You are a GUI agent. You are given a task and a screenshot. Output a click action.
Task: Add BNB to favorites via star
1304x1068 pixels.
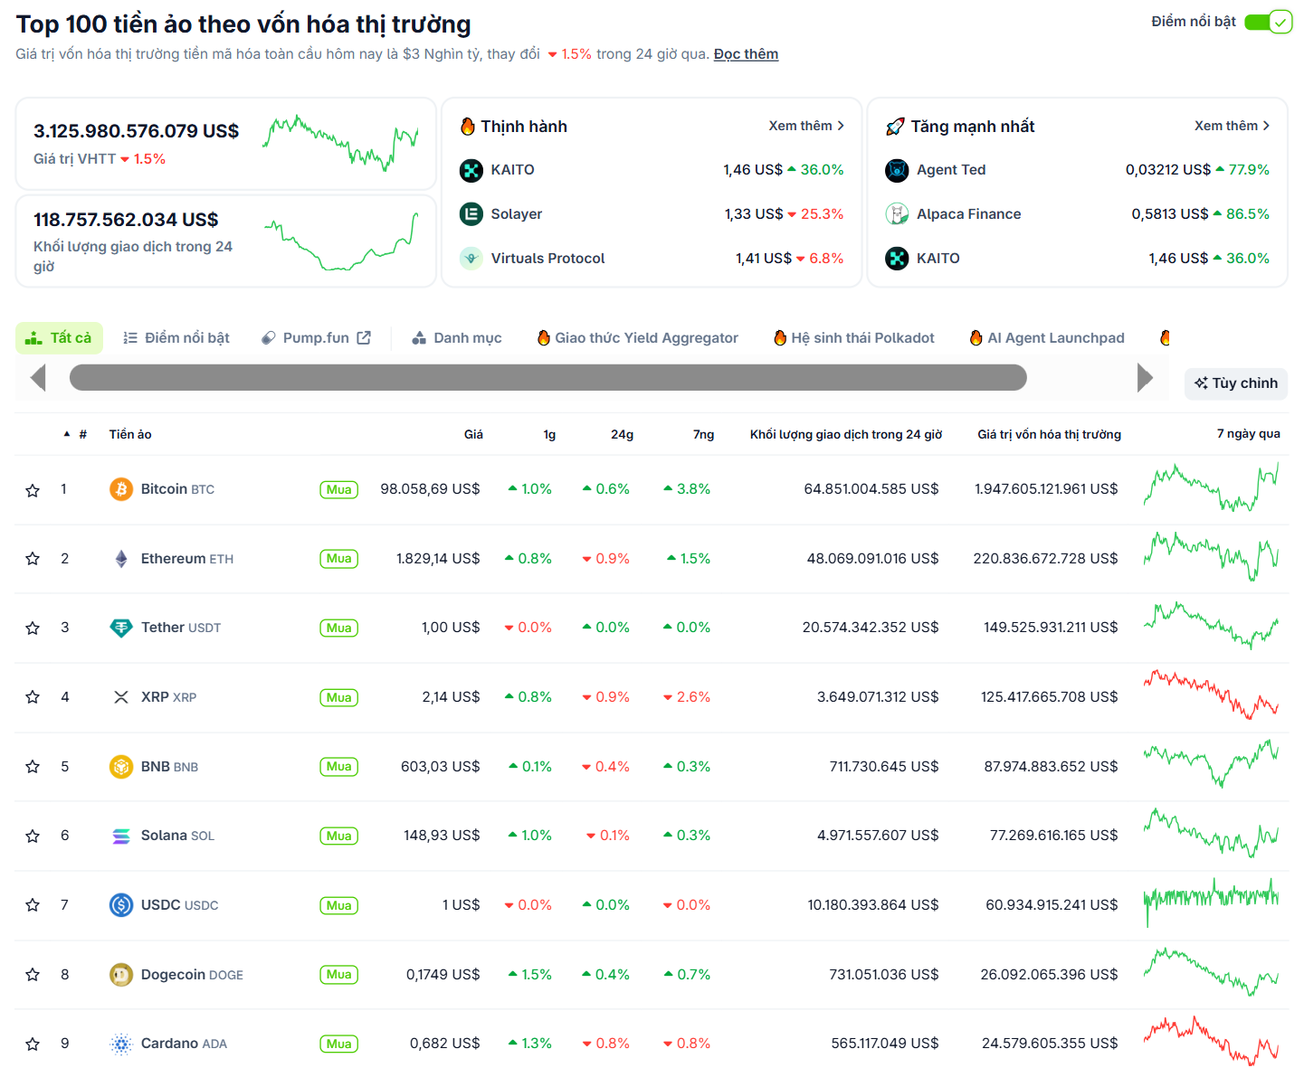pos(33,767)
